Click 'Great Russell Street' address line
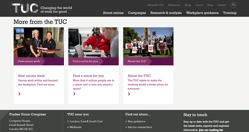249x132 pixels. point(21,125)
